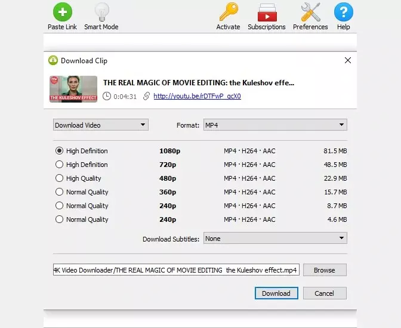Open the Help question mark icon
This screenshot has width=401, height=328.
tap(344, 12)
